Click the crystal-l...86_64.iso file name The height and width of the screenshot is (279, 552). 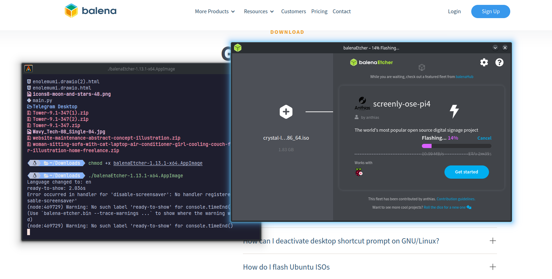(286, 138)
